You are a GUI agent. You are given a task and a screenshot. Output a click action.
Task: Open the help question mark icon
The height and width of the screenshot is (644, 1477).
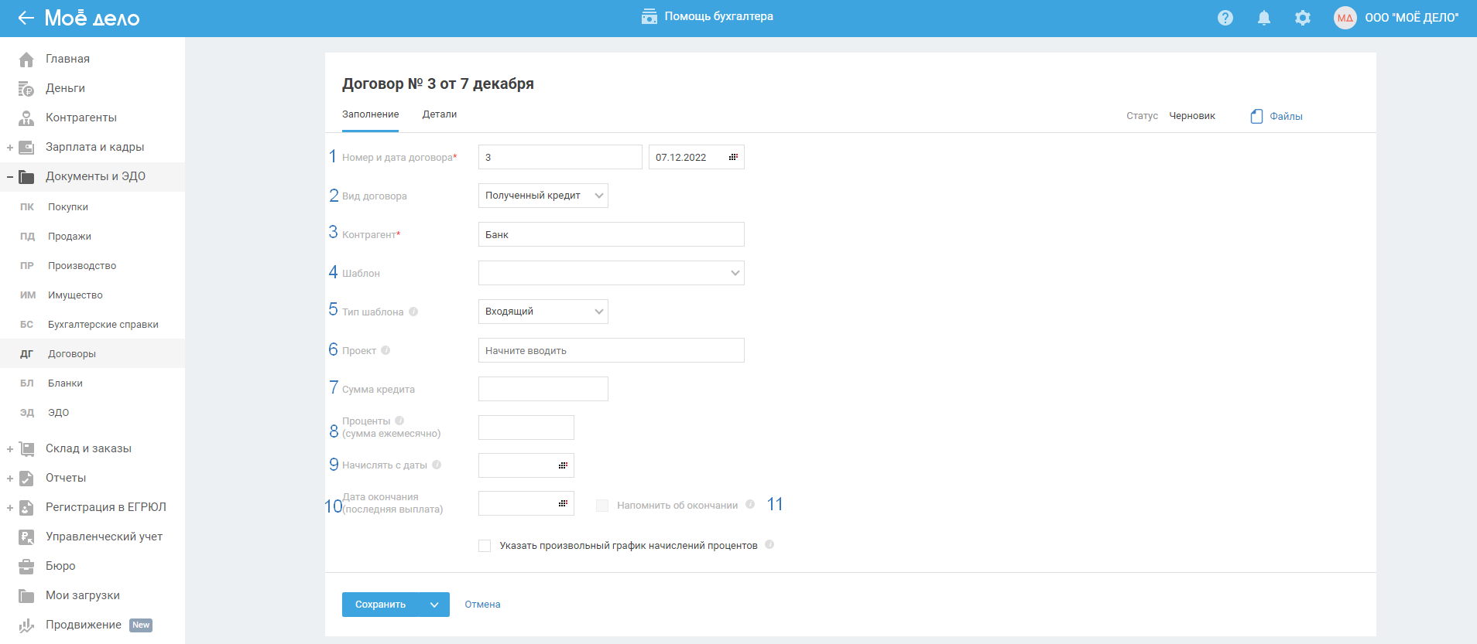[x=1225, y=18]
